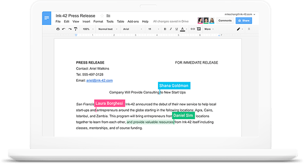Open the Google Docs home icon
This screenshot has width=304, height=164.
[x=46, y=18]
